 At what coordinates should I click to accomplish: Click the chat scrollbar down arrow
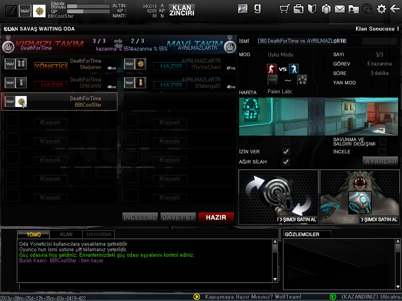click(x=275, y=279)
